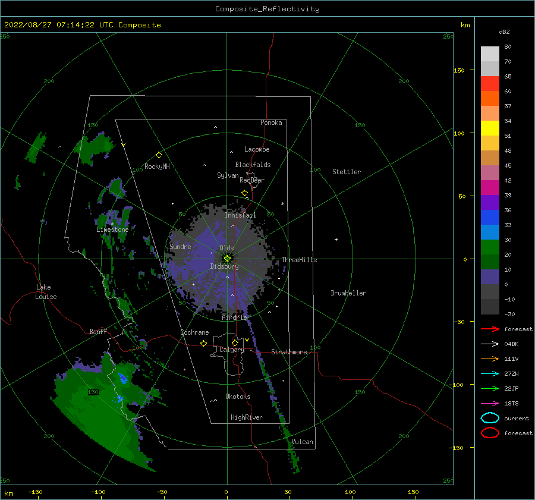Click the Vulcan label
The height and width of the screenshot is (500, 535).
(302, 442)
